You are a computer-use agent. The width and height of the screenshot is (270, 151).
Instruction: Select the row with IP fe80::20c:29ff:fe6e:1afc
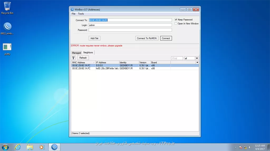(x=135, y=68)
